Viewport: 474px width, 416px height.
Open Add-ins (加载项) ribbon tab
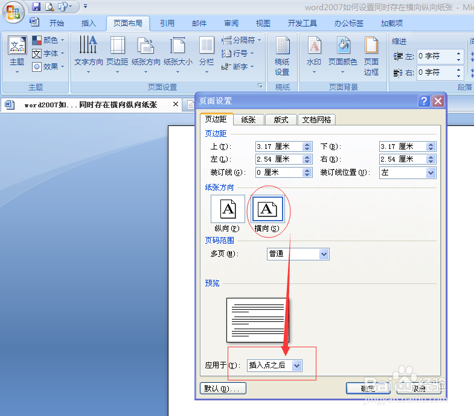tap(392, 24)
